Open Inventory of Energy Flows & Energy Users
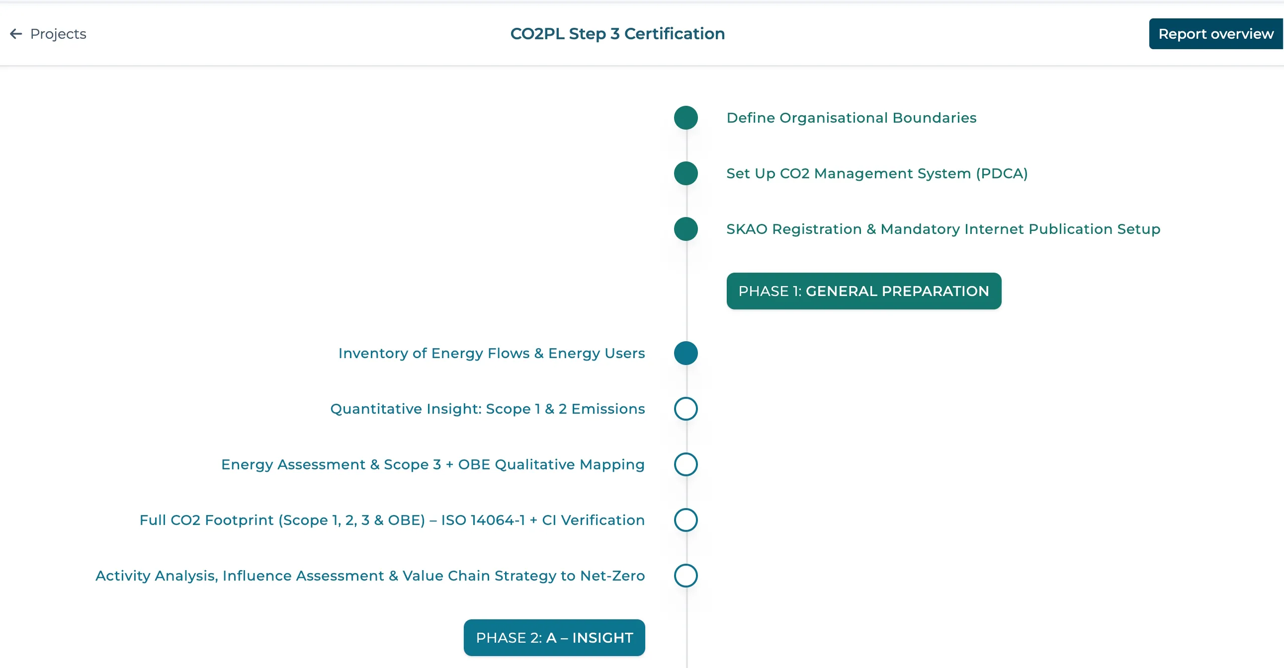Viewport: 1284px width, 668px height. click(492, 353)
